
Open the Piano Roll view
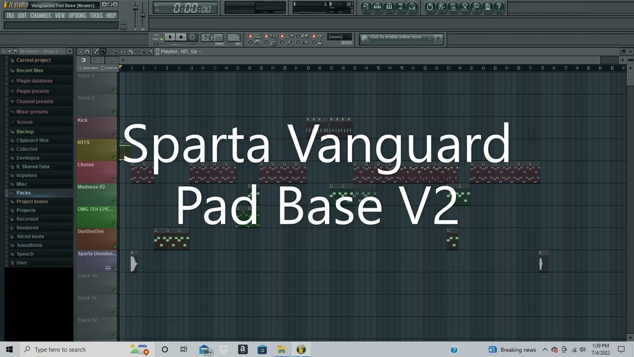click(389, 7)
